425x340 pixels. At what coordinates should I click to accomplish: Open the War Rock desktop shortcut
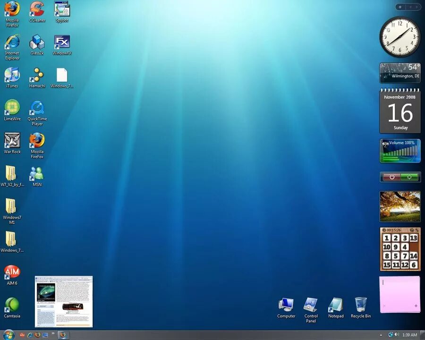coord(12,143)
